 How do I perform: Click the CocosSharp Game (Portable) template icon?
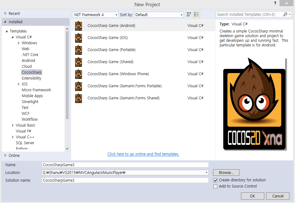pyautogui.click(x=79, y=50)
